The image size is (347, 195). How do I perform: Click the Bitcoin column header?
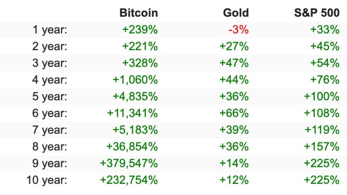click(x=139, y=13)
